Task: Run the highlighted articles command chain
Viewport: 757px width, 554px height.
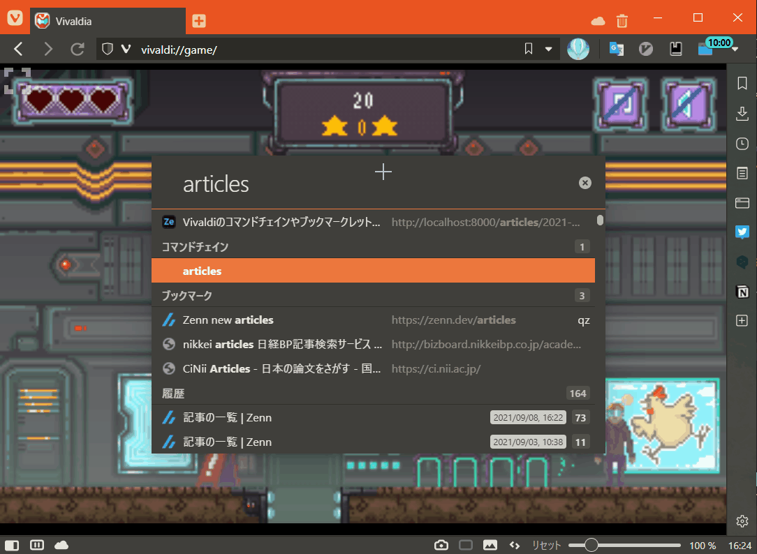Action: pyautogui.click(x=373, y=271)
